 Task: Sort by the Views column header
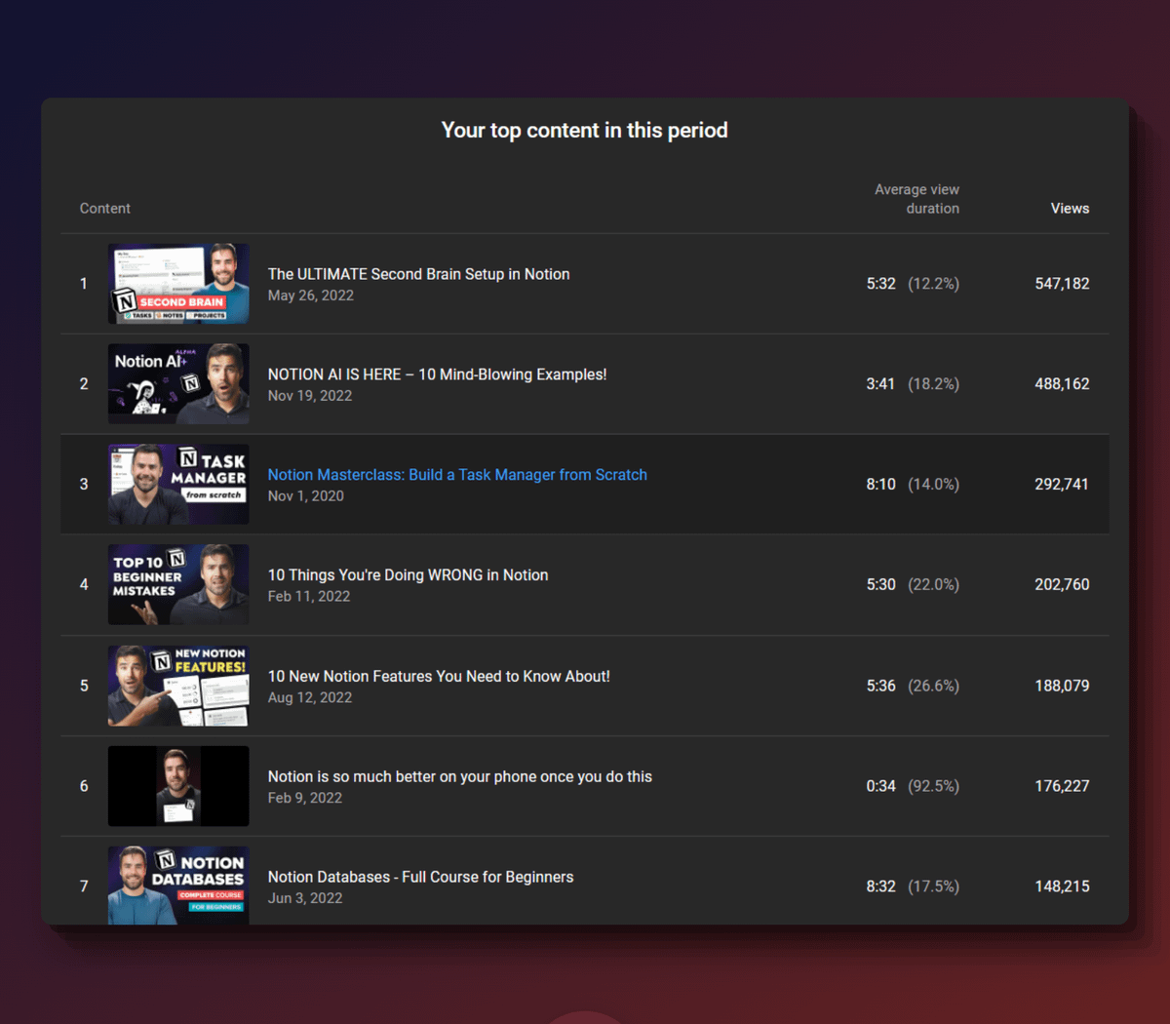(1070, 209)
